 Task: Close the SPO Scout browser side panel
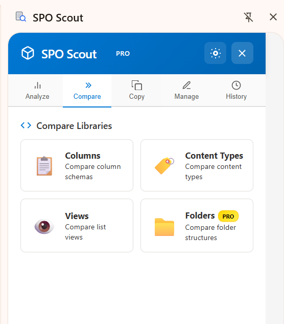pyautogui.click(x=273, y=17)
